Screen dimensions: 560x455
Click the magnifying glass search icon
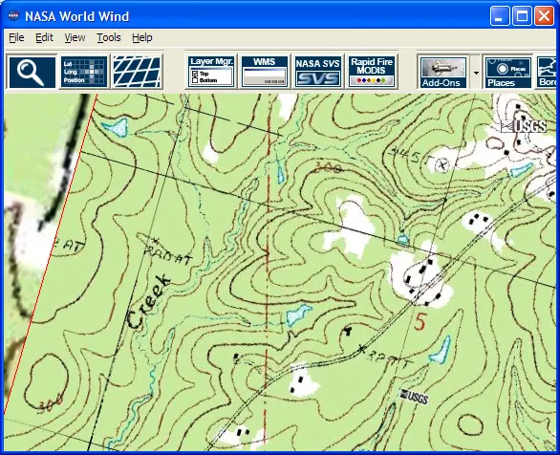(32, 72)
